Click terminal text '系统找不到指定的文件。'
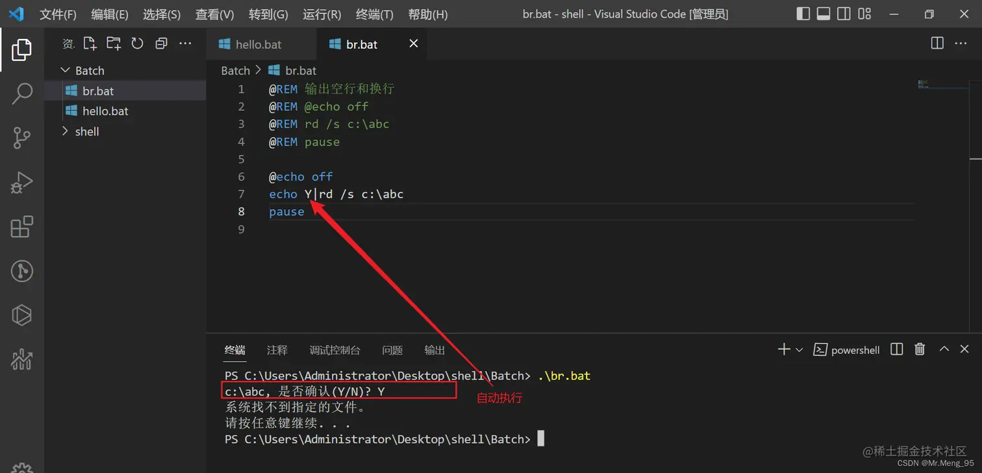 pos(296,408)
